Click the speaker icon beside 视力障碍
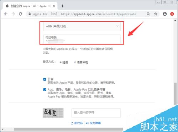This screenshot has height=132, width=178. click(87, 123)
